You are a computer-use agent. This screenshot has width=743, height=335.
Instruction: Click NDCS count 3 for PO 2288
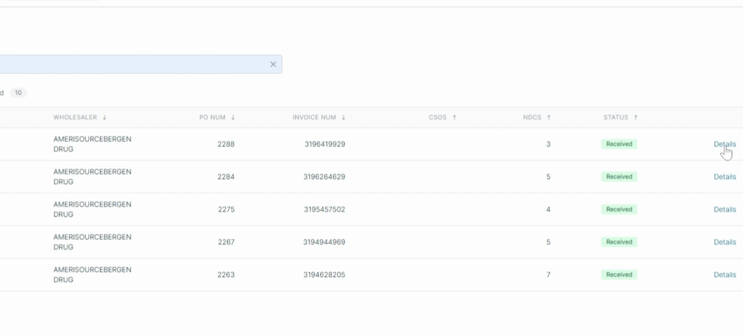click(548, 144)
